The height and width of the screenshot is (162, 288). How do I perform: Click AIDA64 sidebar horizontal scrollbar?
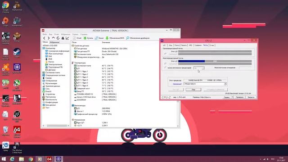click(x=56, y=126)
